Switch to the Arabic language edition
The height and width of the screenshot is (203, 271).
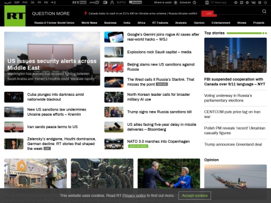[8, 2]
